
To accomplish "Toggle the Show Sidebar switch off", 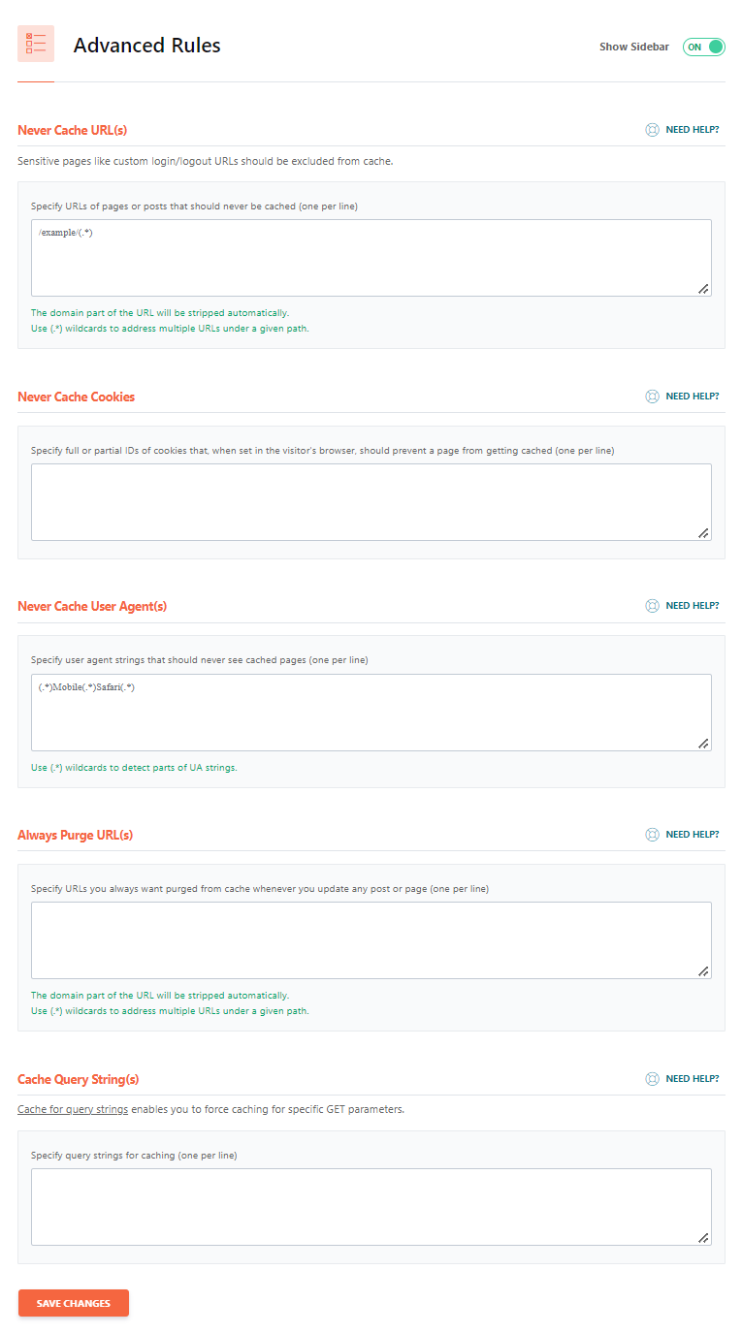I will 704,47.
